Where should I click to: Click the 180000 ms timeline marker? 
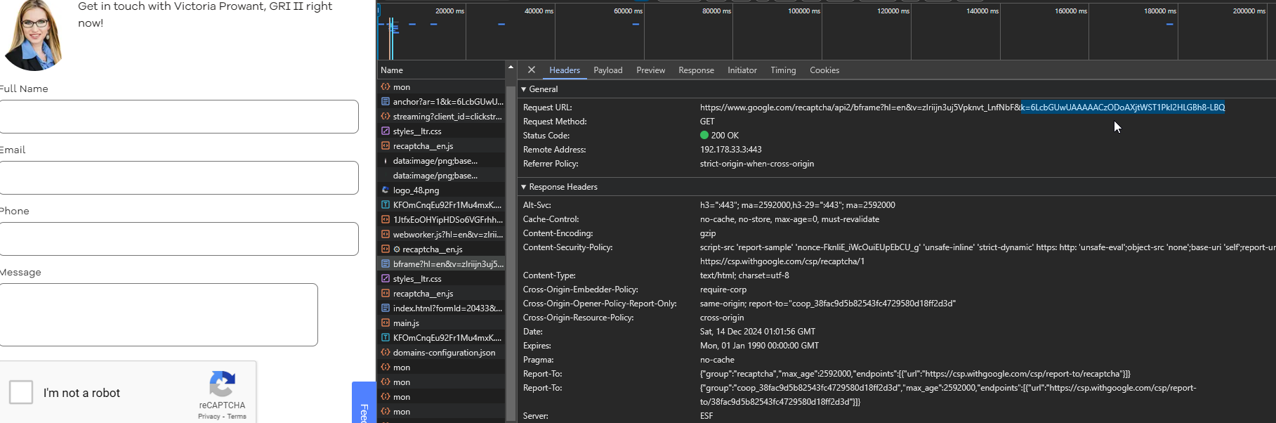point(1159,11)
